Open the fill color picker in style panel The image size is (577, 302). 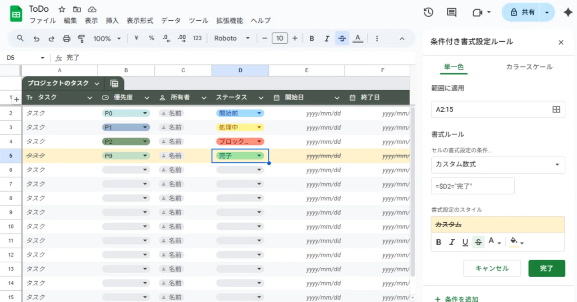[x=516, y=243]
